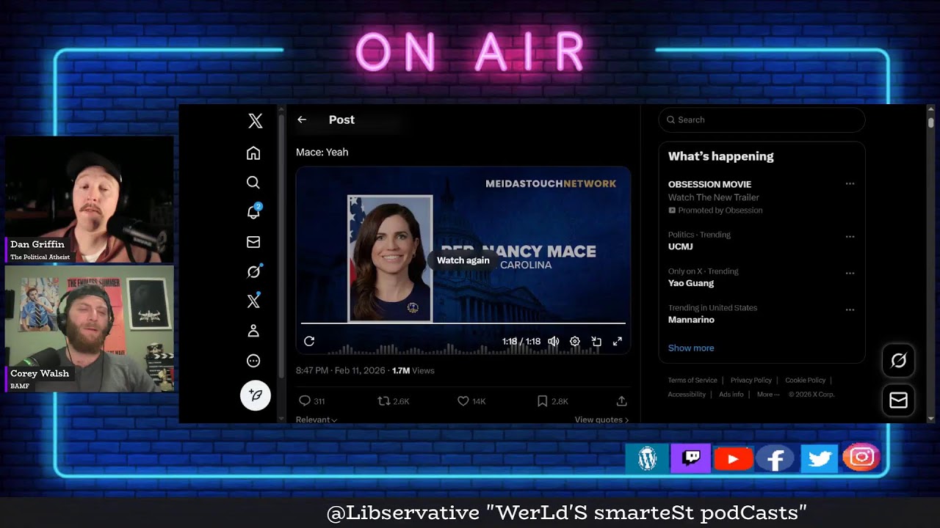The height and width of the screenshot is (528, 940).
Task: Open the Premium X icon in sidebar
Action: [x=253, y=301]
